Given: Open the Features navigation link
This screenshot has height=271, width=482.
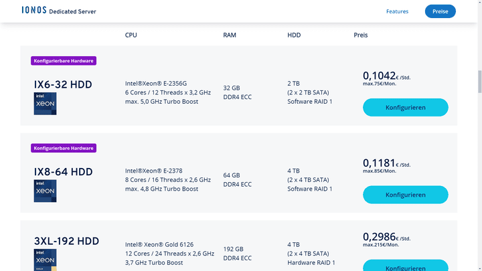Looking at the screenshot, I should 397,11.
